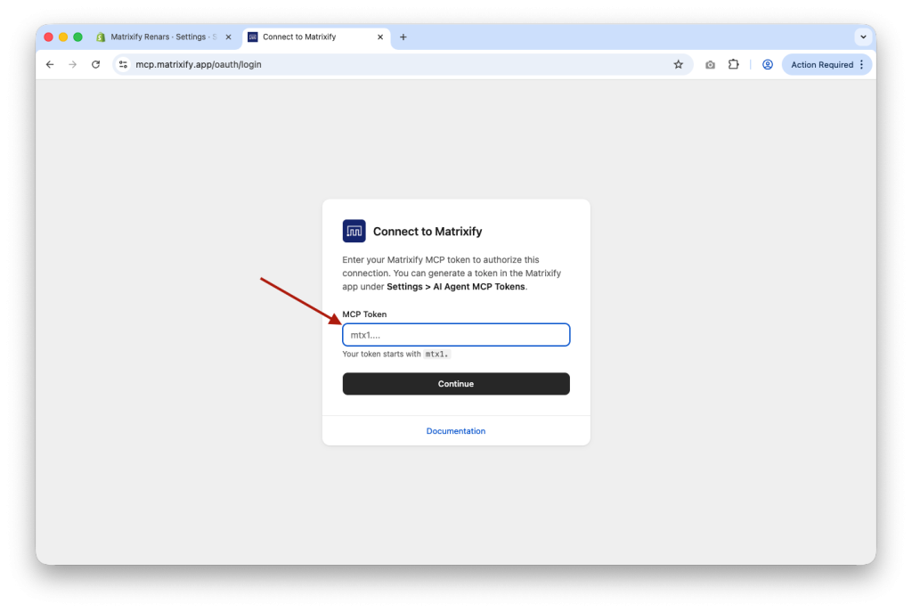Open the three-dot Chrome menu
This screenshot has height=612, width=912.
860,64
